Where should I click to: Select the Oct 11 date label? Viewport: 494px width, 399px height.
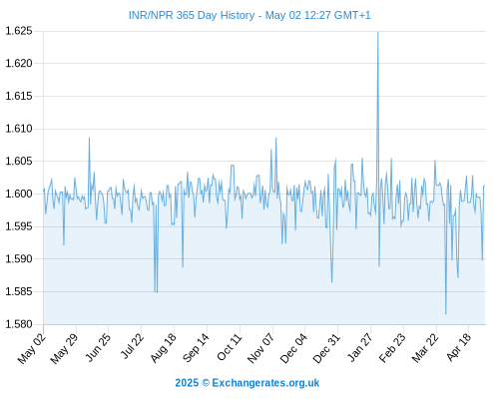pyautogui.click(x=230, y=347)
